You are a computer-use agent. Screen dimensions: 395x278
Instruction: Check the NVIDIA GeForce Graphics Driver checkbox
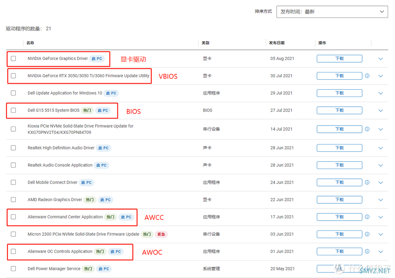tap(14, 59)
